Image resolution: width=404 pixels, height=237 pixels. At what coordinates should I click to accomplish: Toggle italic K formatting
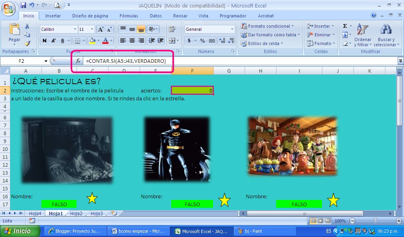point(53,41)
